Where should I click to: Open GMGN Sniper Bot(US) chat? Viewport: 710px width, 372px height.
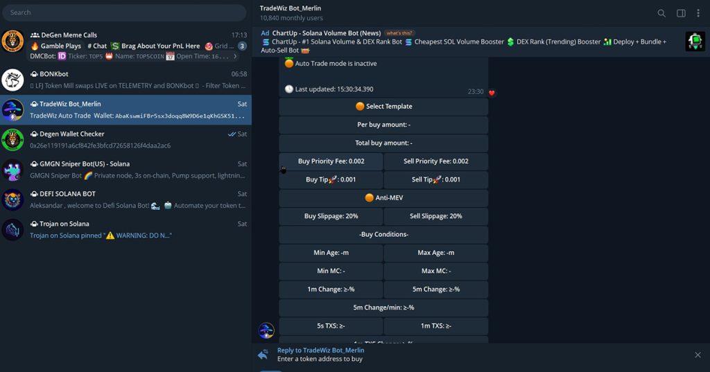pyautogui.click(x=125, y=170)
